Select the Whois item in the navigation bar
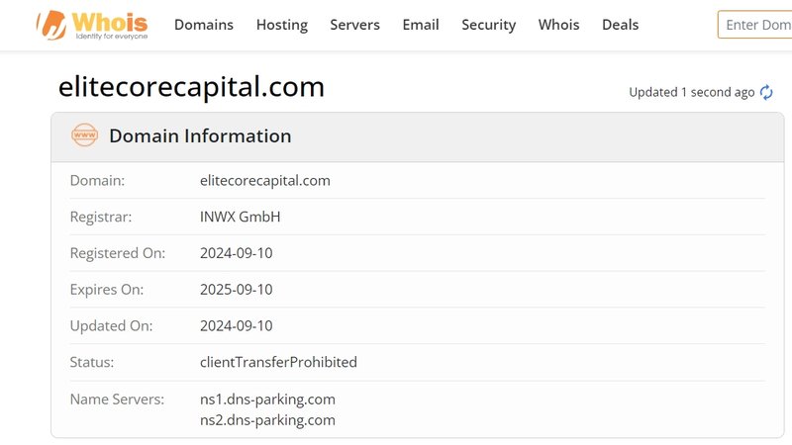792x445 pixels. coord(558,25)
